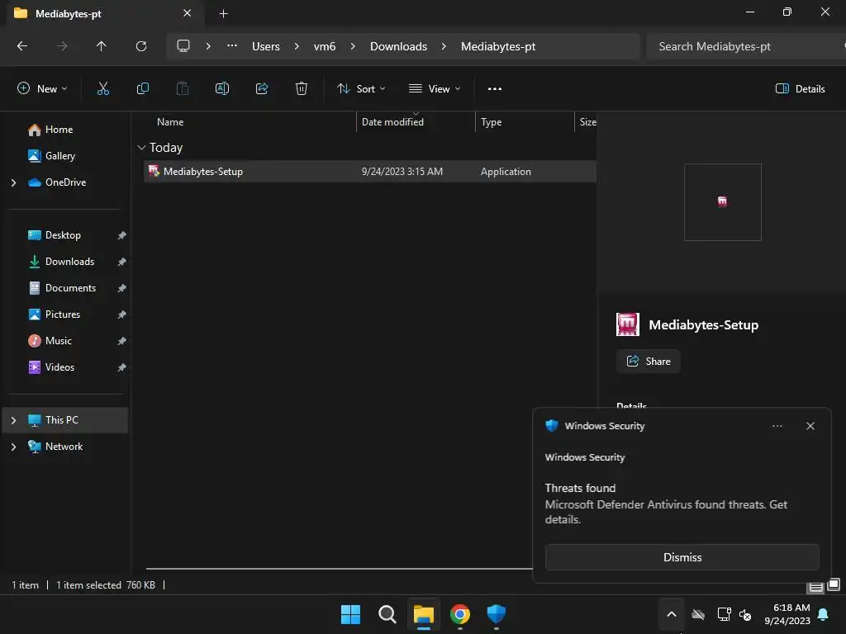Click the Share icon in toolbar
846x634 pixels.
pyautogui.click(x=262, y=89)
